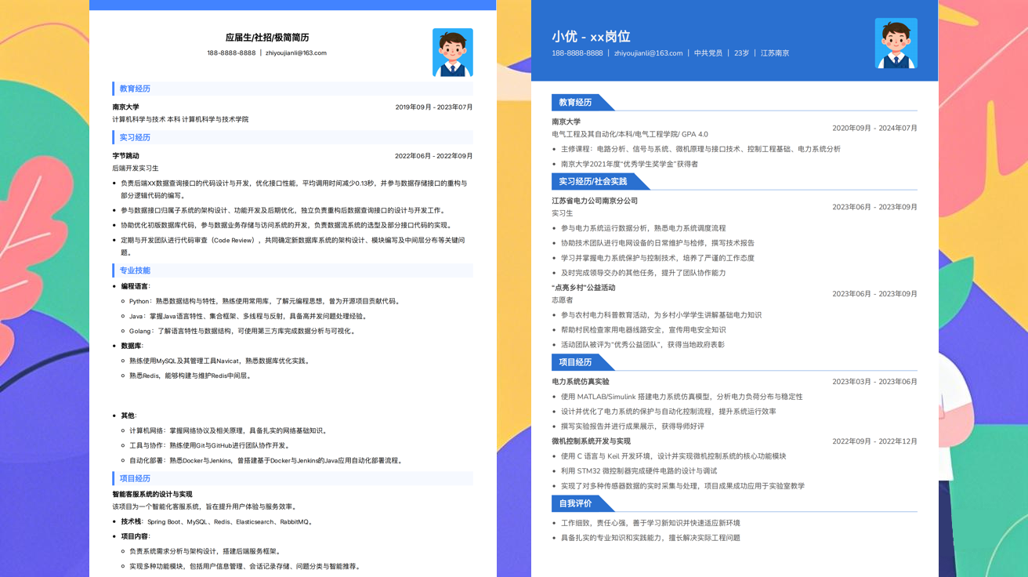1028x577 pixels.
Task: Click the avatar photo on the left resume
Action: click(453, 53)
